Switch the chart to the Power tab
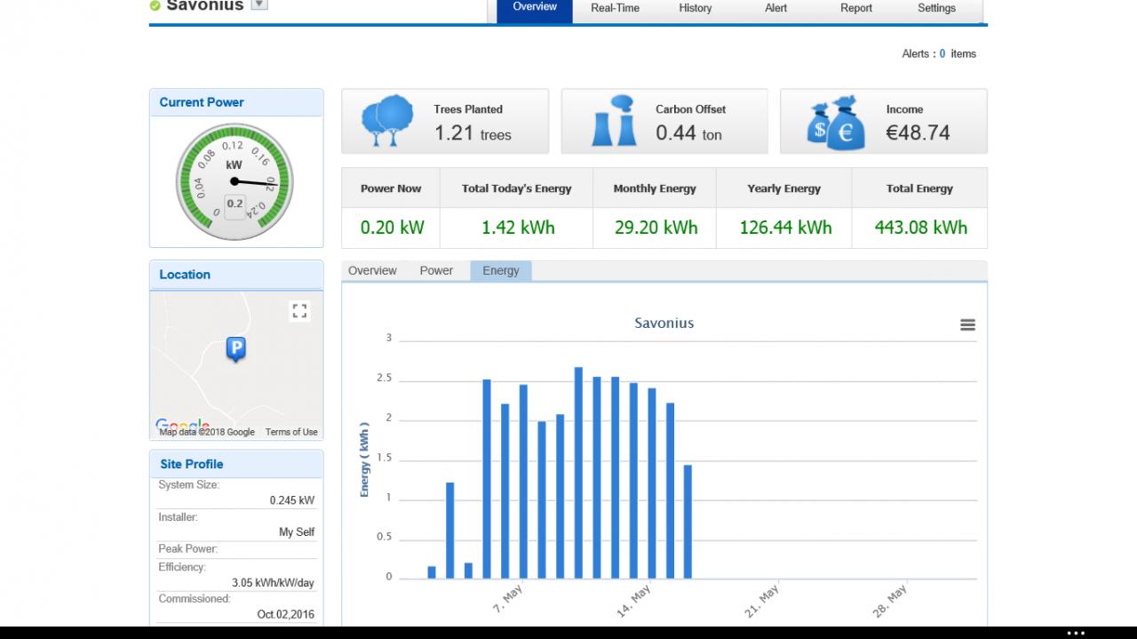 pyautogui.click(x=436, y=271)
